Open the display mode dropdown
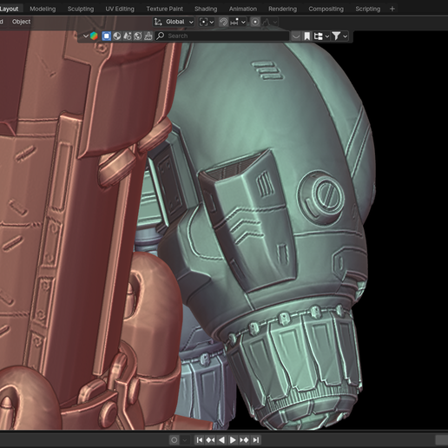This screenshot has height=448, width=448. tap(321, 36)
